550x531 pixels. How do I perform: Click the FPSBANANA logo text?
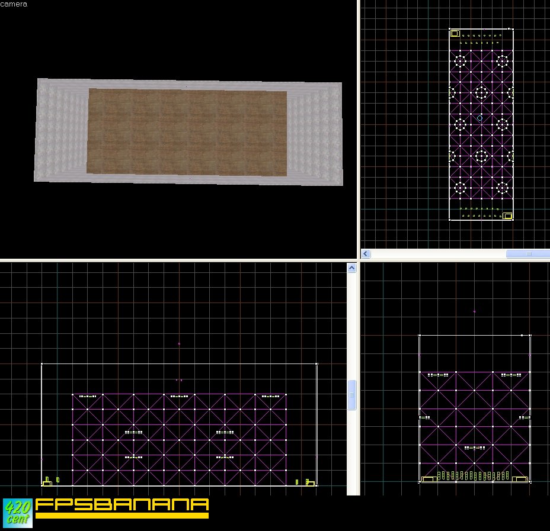122,505
